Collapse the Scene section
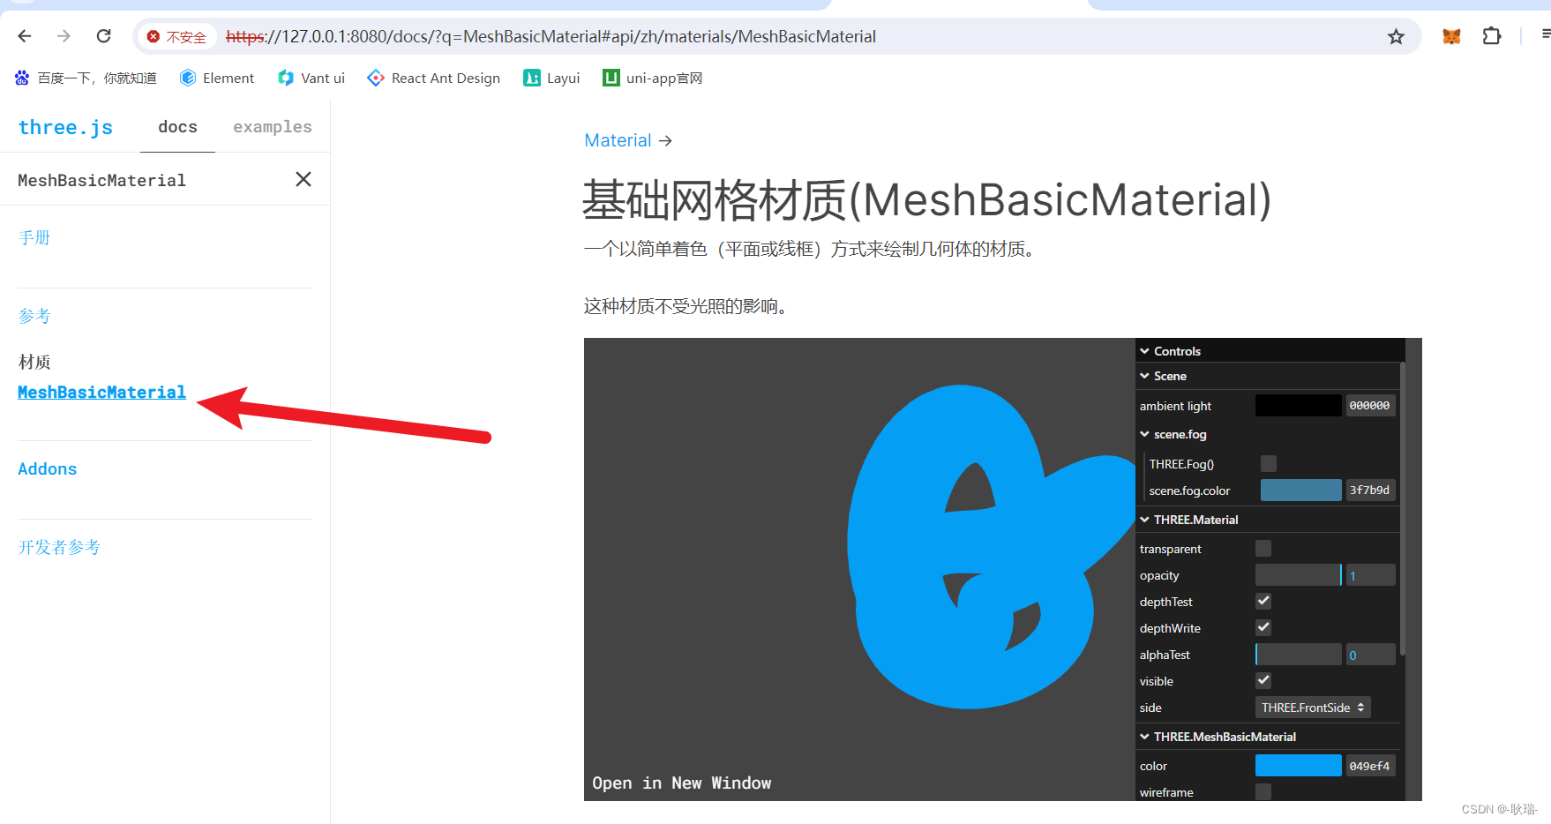Image resolution: width=1551 pixels, height=824 pixels. (1267, 376)
